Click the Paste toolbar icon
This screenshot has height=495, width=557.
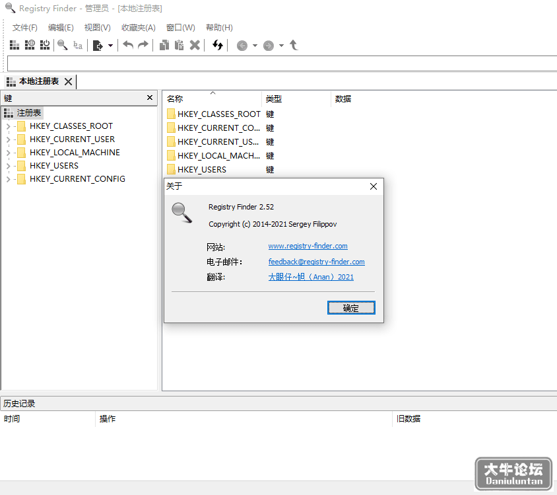[180, 45]
